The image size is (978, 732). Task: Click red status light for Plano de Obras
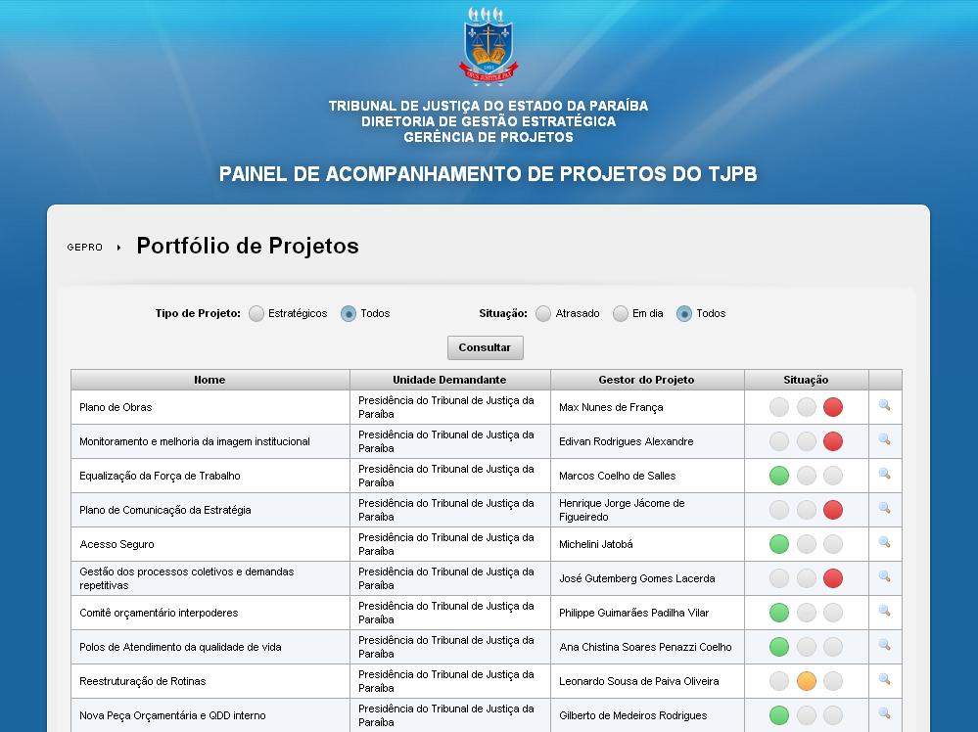(833, 407)
